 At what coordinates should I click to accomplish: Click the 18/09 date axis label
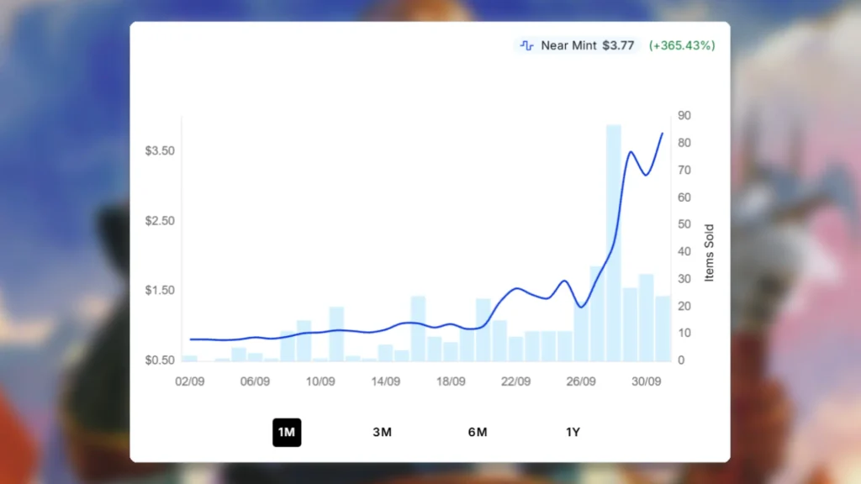[x=451, y=381]
